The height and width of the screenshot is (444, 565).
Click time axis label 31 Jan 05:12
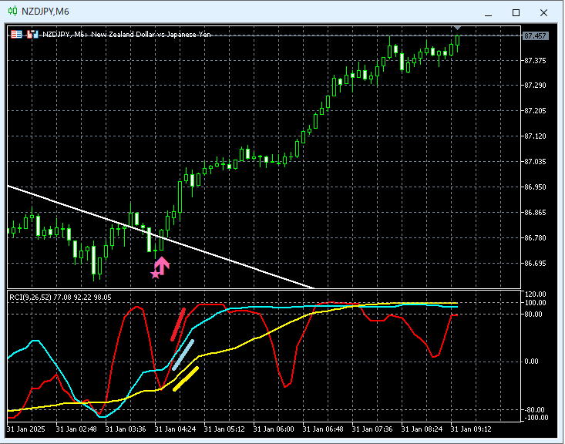coord(224,429)
